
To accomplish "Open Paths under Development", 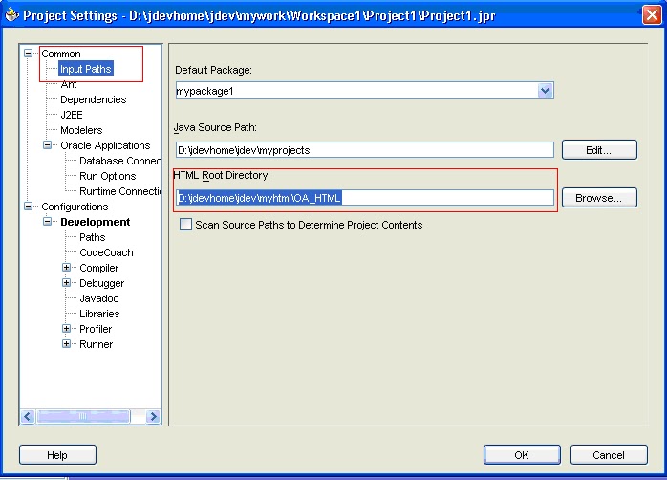I will pos(93,237).
